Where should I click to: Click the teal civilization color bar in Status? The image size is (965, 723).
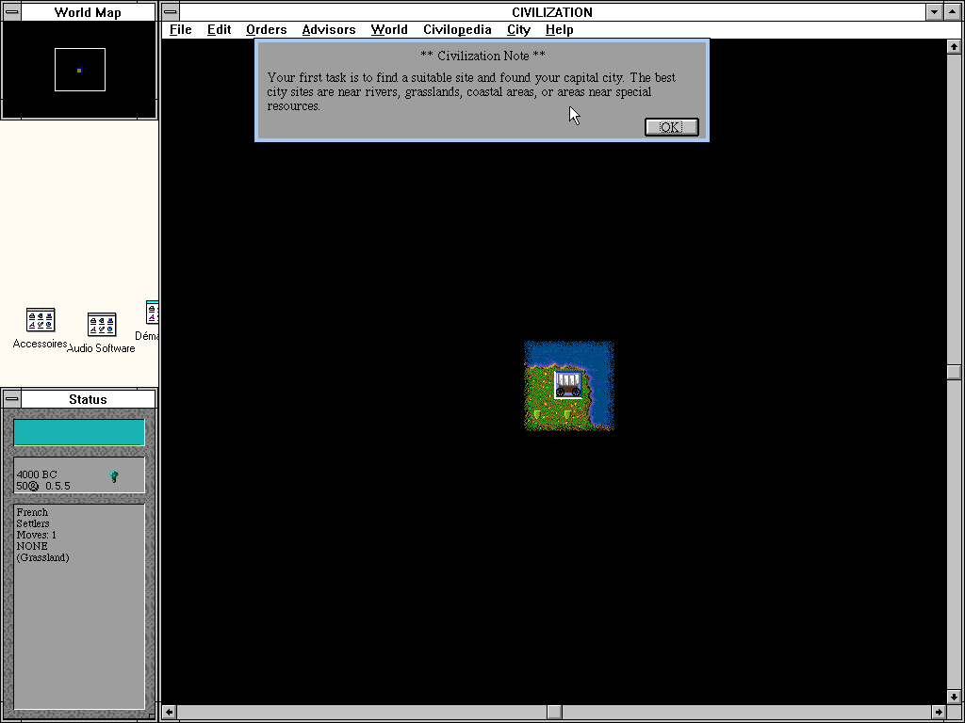79,432
